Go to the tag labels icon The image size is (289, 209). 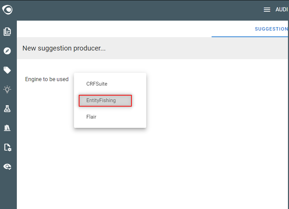pos(7,70)
